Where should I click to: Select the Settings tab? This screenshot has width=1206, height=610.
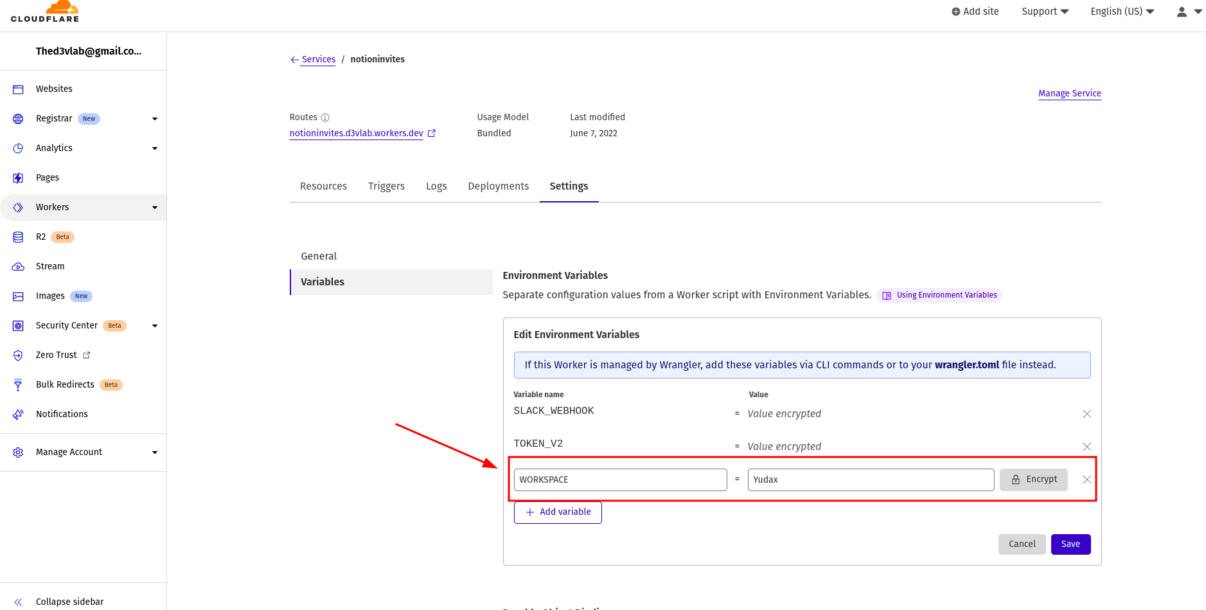[569, 186]
